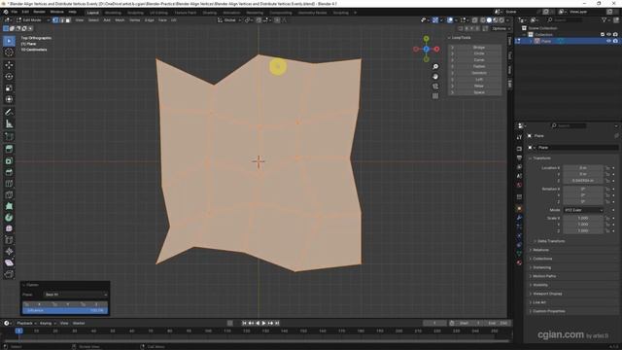Select the Extrude Region tool
Image resolution: width=622 pixels, height=350 pixels.
point(9,149)
